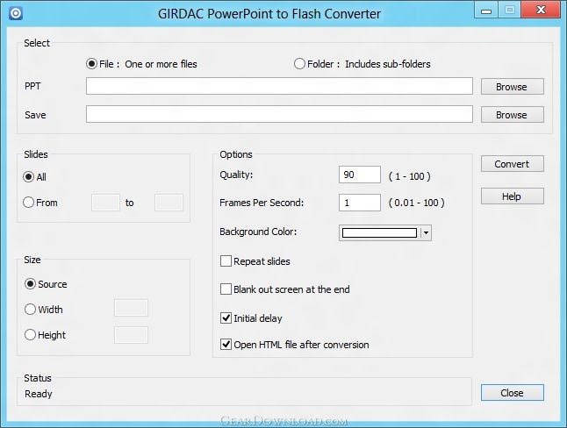This screenshot has height=428, width=567.
Task: Enable Blank out screen at the end
Action: coord(226,289)
